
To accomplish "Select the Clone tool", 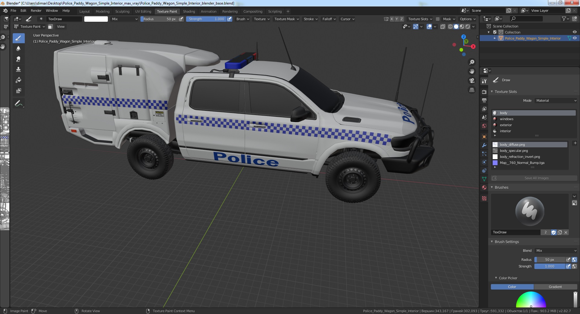I will coord(18,69).
